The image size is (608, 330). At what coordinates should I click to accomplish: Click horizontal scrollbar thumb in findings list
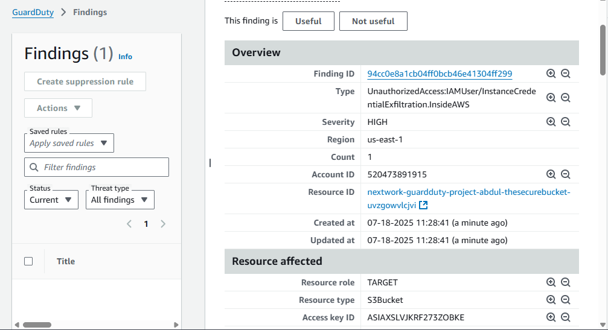(37, 325)
